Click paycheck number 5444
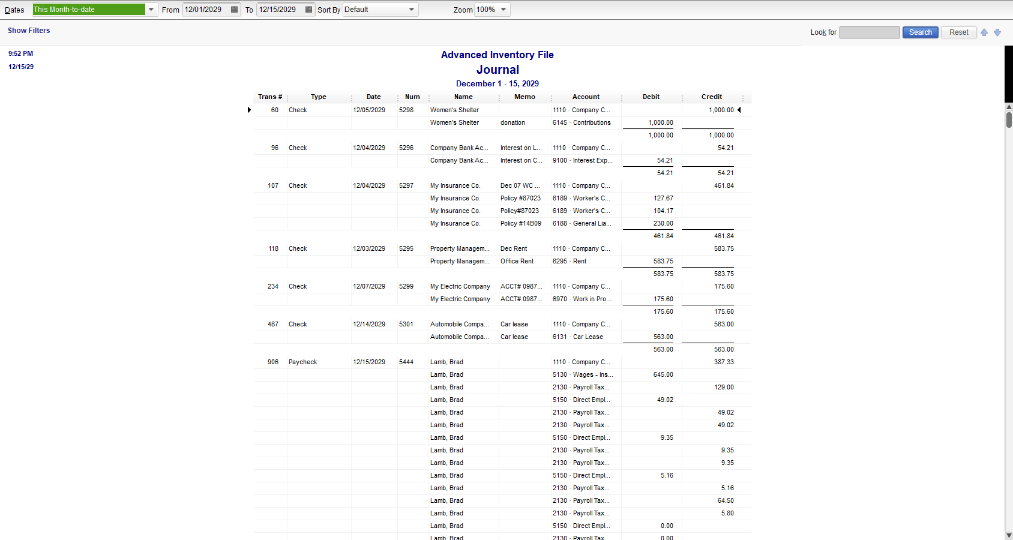The height and width of the screenshot is (540, 1013). click(406, 362)
